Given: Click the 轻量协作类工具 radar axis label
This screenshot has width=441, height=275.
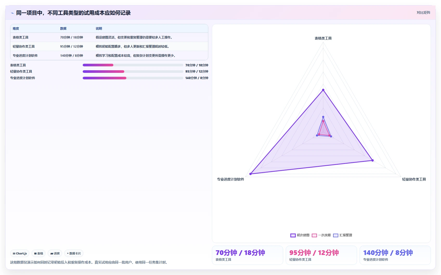Looking at the screenshot, I should pyautogui.click(x=414, y=179).
